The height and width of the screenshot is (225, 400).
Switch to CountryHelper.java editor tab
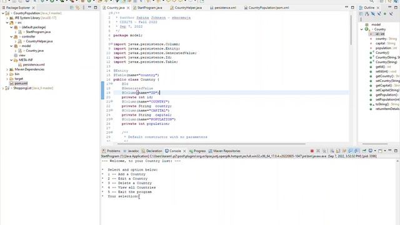pyautogui.click(x=186, y=7)
